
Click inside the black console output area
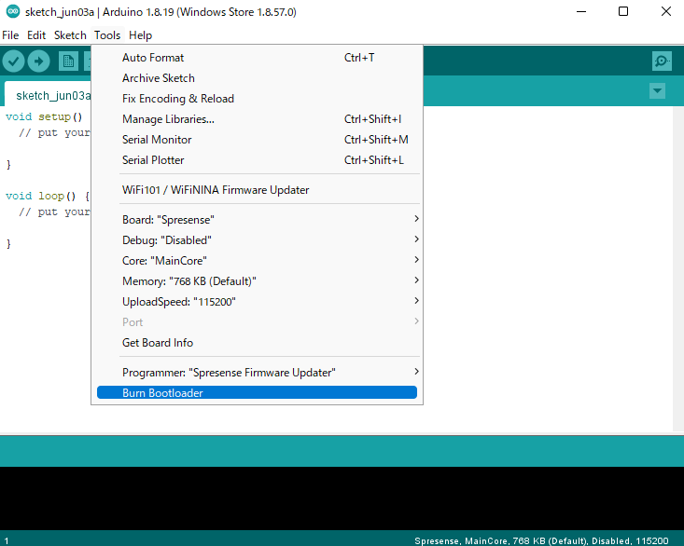[342, 498]
